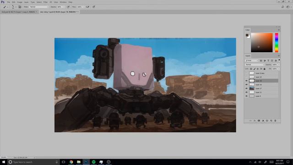This screenshot has width=293, height=165.
Task: Open the brush Opacity slider arrow
Action: [64, 7]
